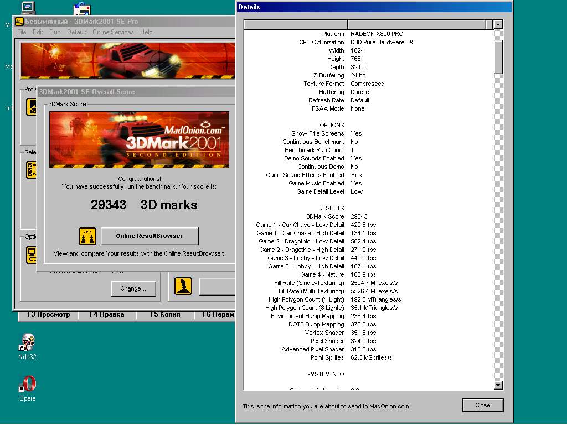Close the Details dialog with Close button
Screen dimensions: 567x425
(x=483, y=405)
